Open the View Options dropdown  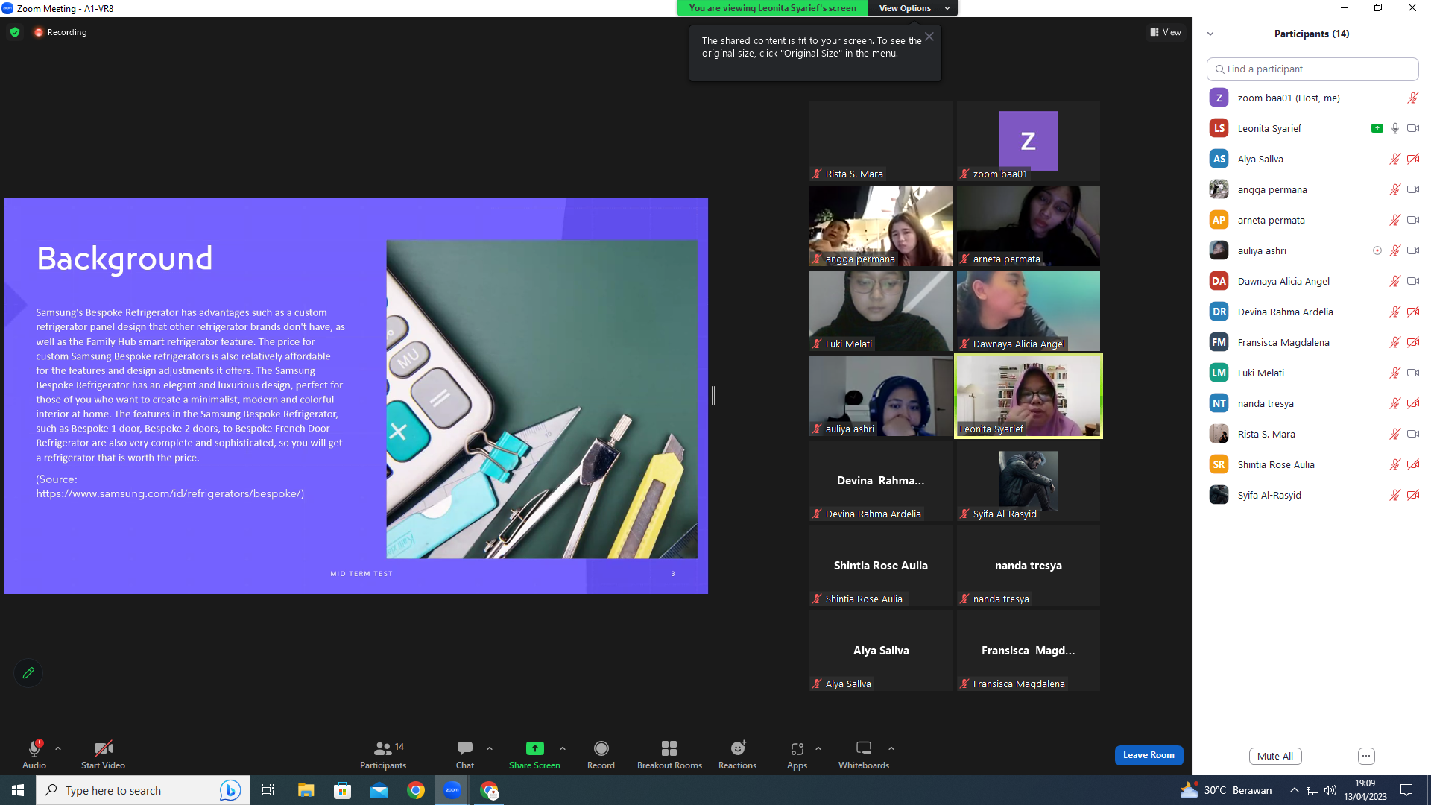913,8
